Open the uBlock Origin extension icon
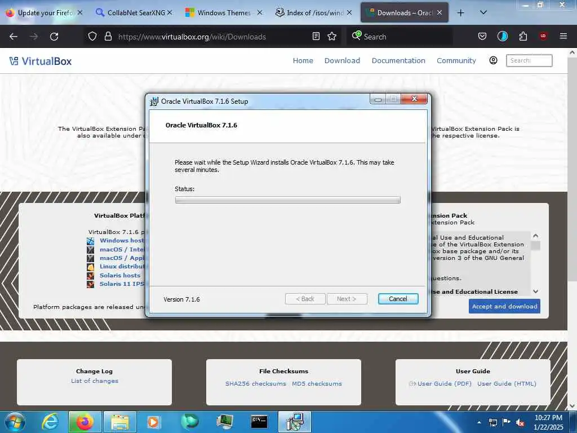The width and height of the screenshot is (577, 433). click(x=543, y=36)
